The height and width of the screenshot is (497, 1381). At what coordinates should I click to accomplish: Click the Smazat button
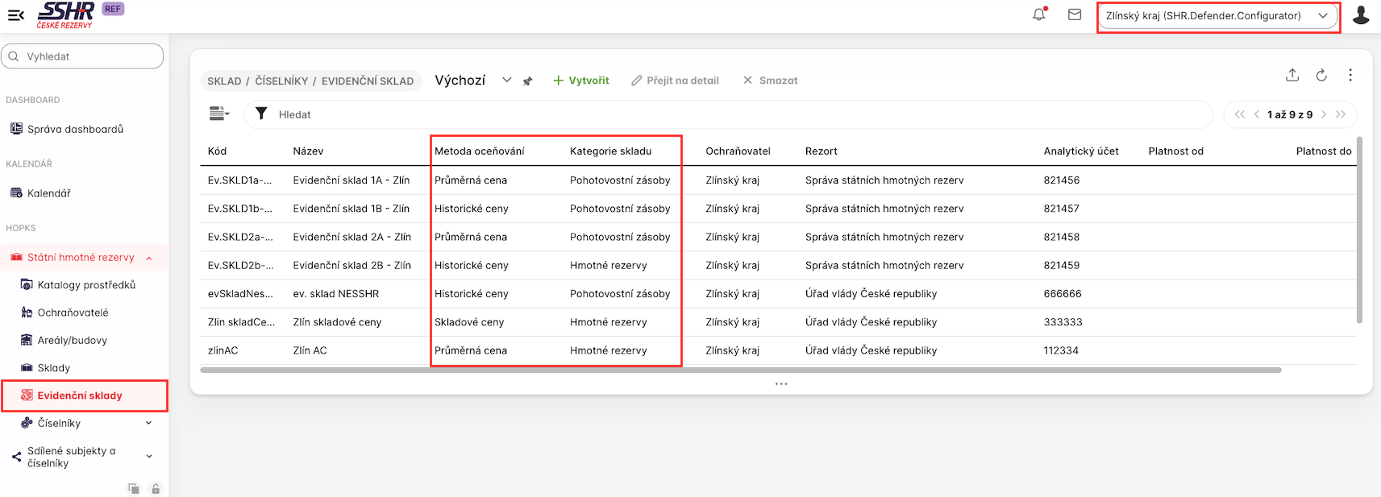pos(770,81)
